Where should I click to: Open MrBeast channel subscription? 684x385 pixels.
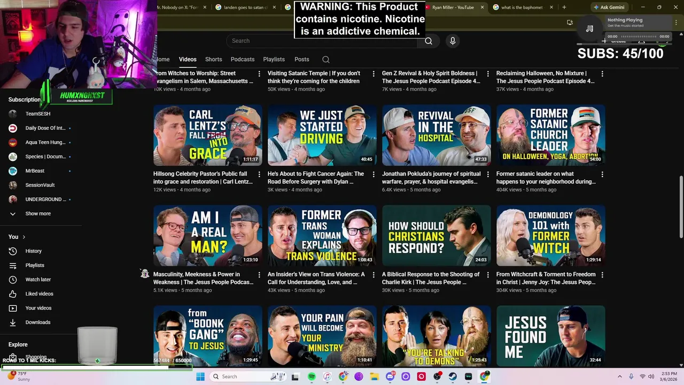pyautogui.click(x=35, y=171)
